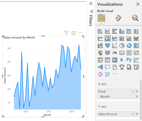Select the Line and stacked column chart
Screen dimensions: 142x121
coord(122,38)
